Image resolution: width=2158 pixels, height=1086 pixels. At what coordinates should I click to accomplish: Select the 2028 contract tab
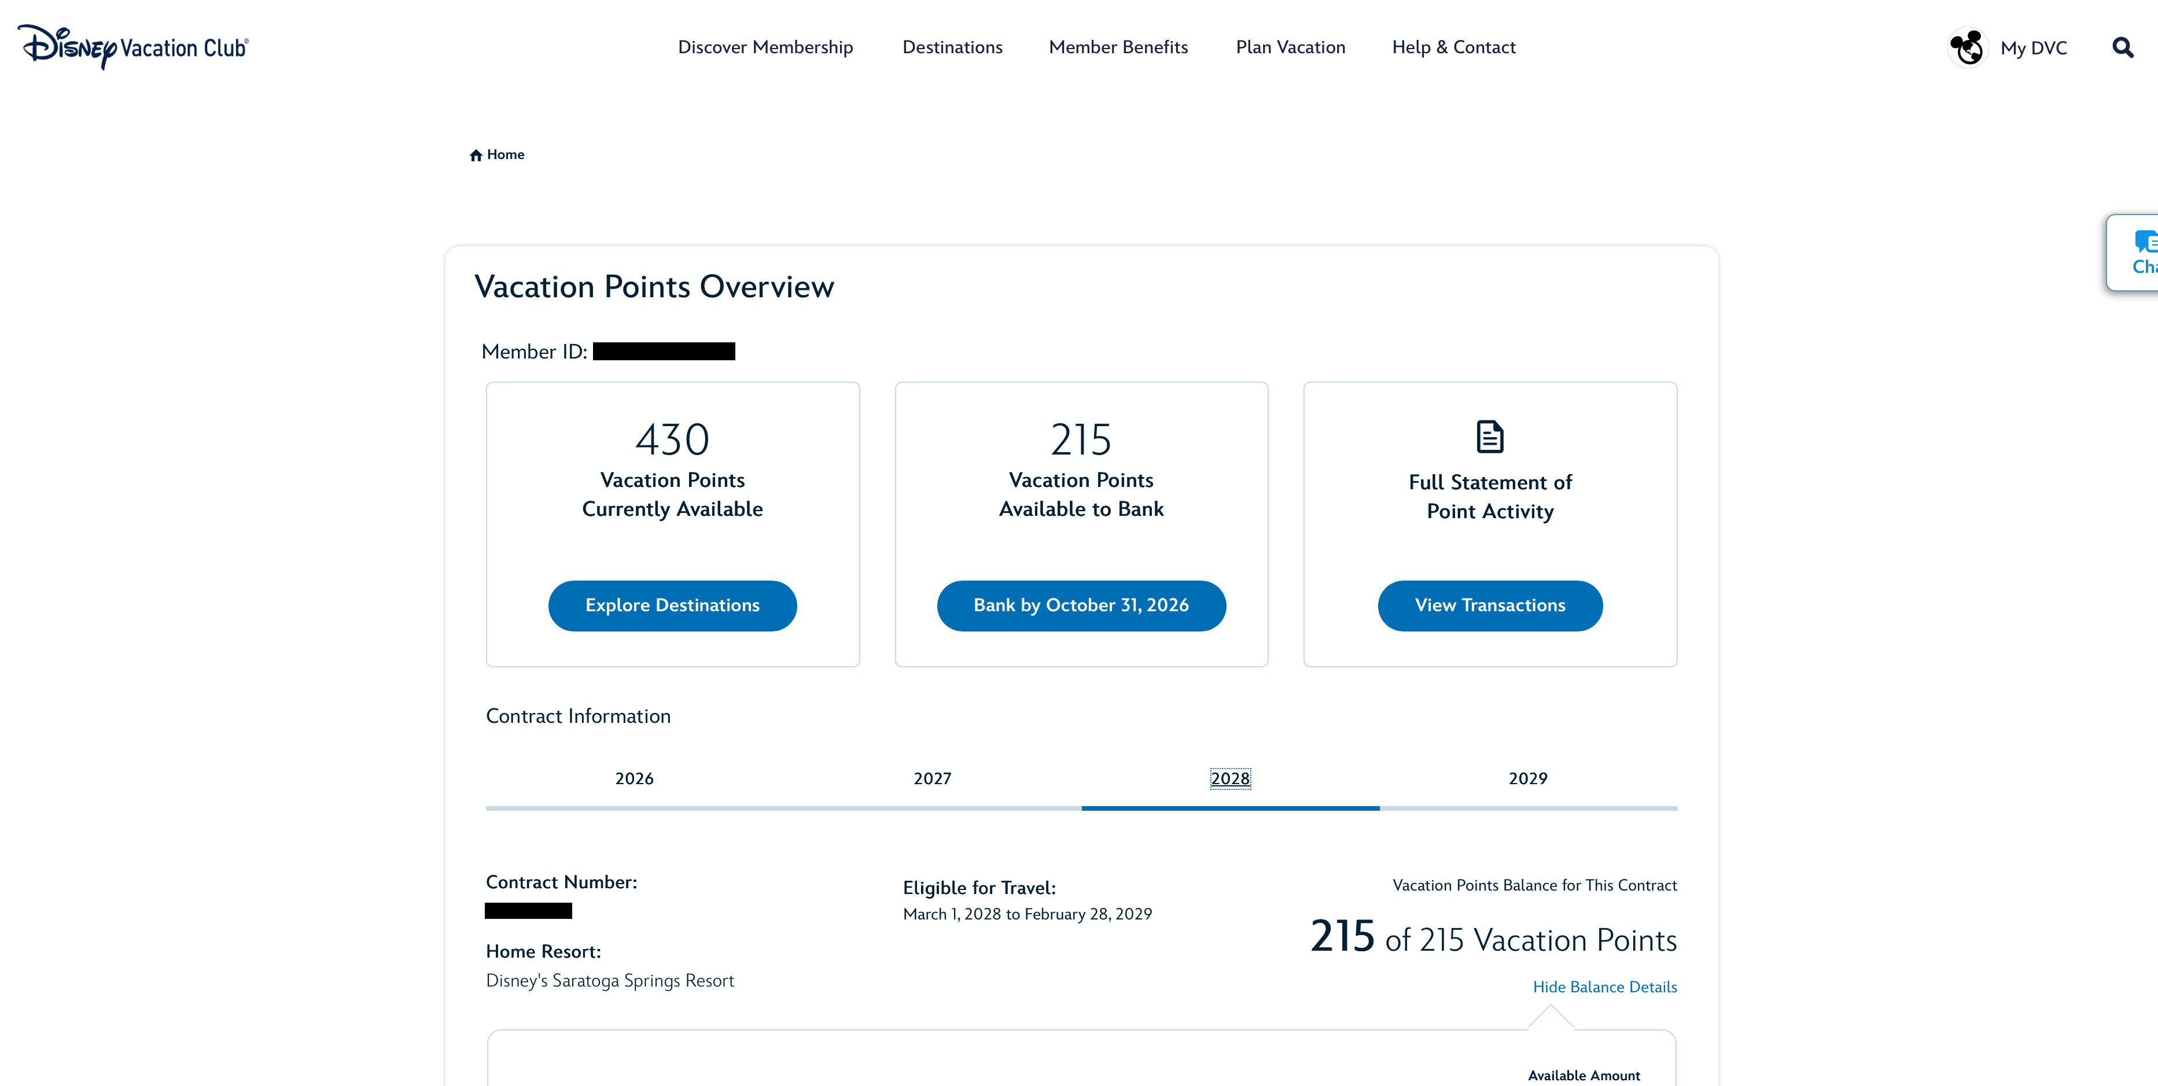pos(1231,779)
